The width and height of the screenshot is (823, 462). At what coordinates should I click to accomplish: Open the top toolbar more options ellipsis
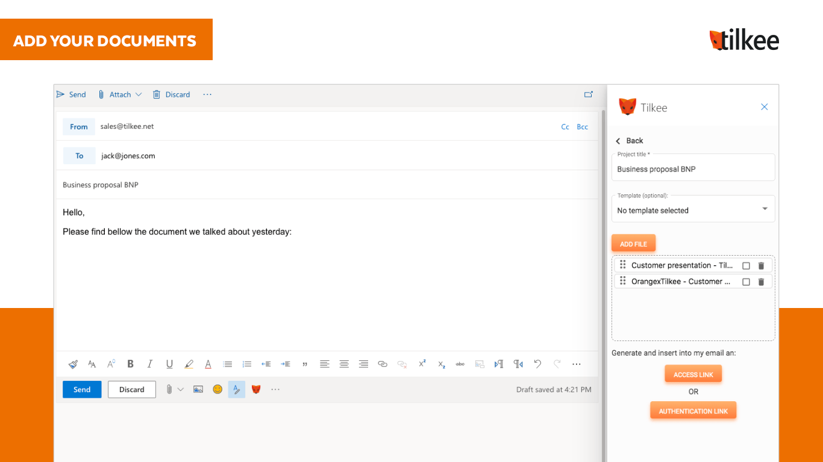[x=207, y=94]
